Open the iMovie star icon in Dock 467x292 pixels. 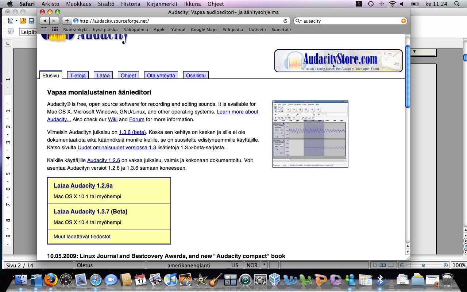[x=200, y=280]
